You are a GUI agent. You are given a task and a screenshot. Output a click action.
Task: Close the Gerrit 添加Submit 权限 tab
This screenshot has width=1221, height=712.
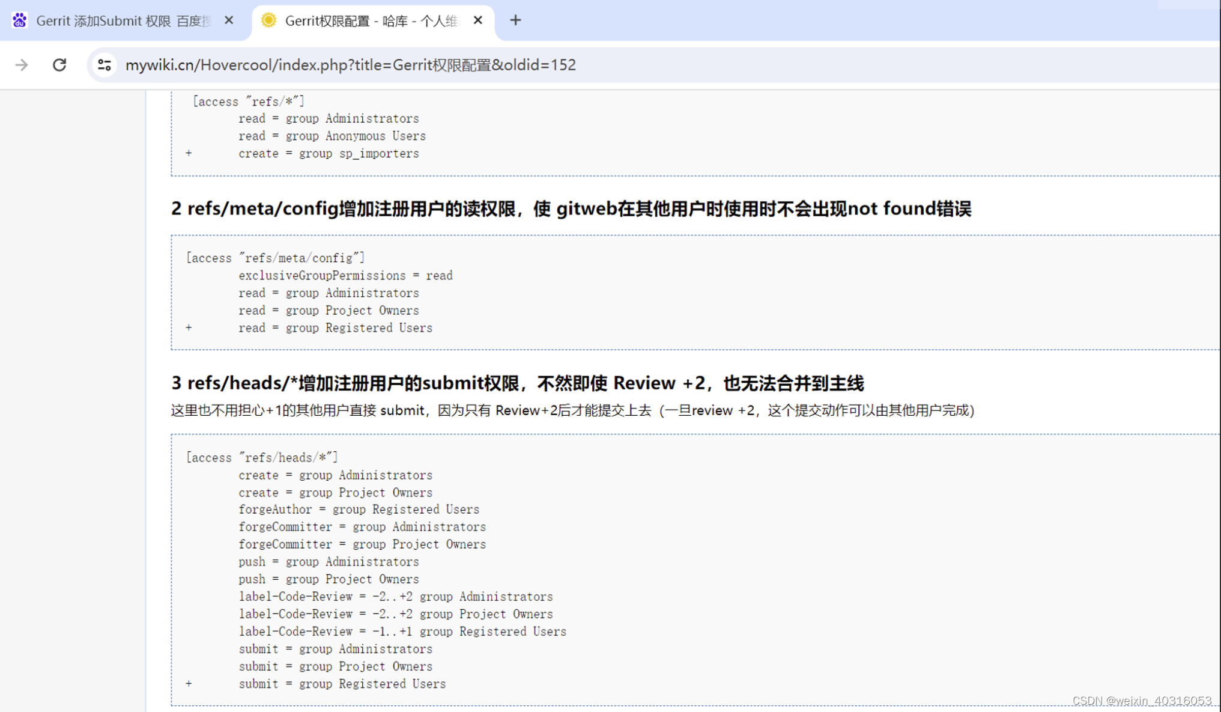tap(229, 20)
